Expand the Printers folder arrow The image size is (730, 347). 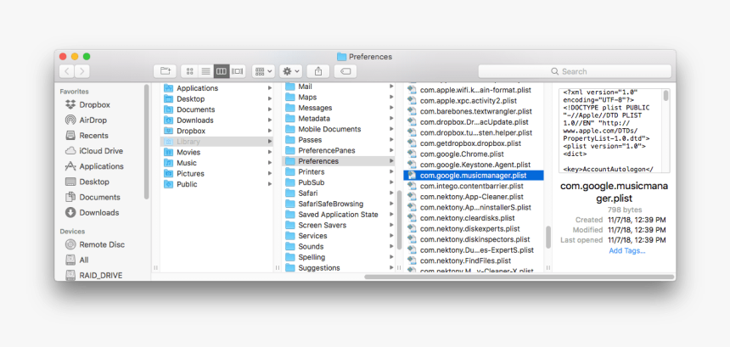(391, 172)
